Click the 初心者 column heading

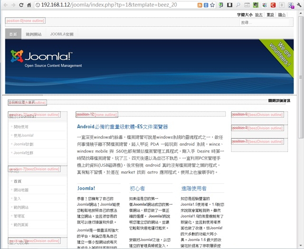(137, 188)
